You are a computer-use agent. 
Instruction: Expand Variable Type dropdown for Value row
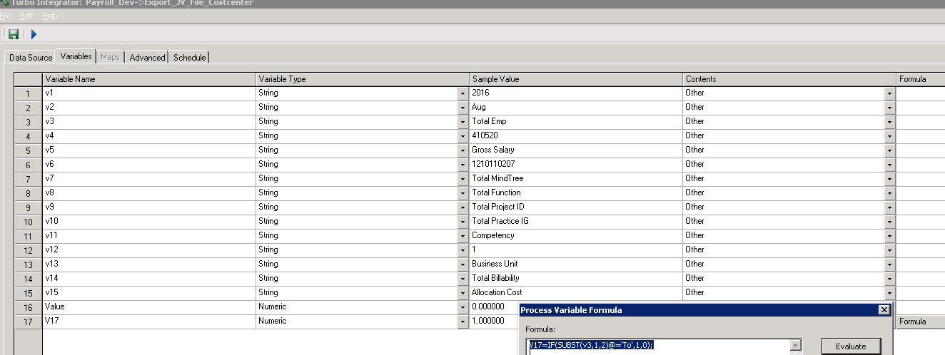coord(463,307)
